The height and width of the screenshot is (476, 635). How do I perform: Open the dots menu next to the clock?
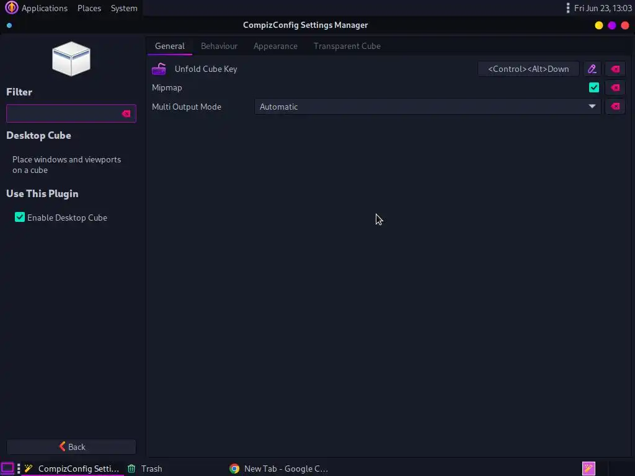click(568, 8)
